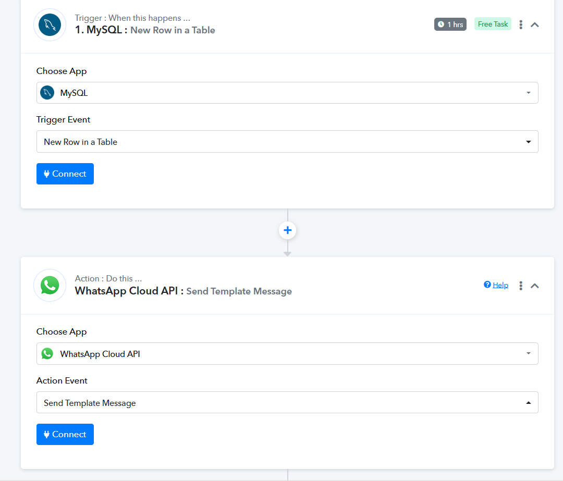Click the WhatsApp icon inside Choose App field
563x481 pixels.
(47, 353)
